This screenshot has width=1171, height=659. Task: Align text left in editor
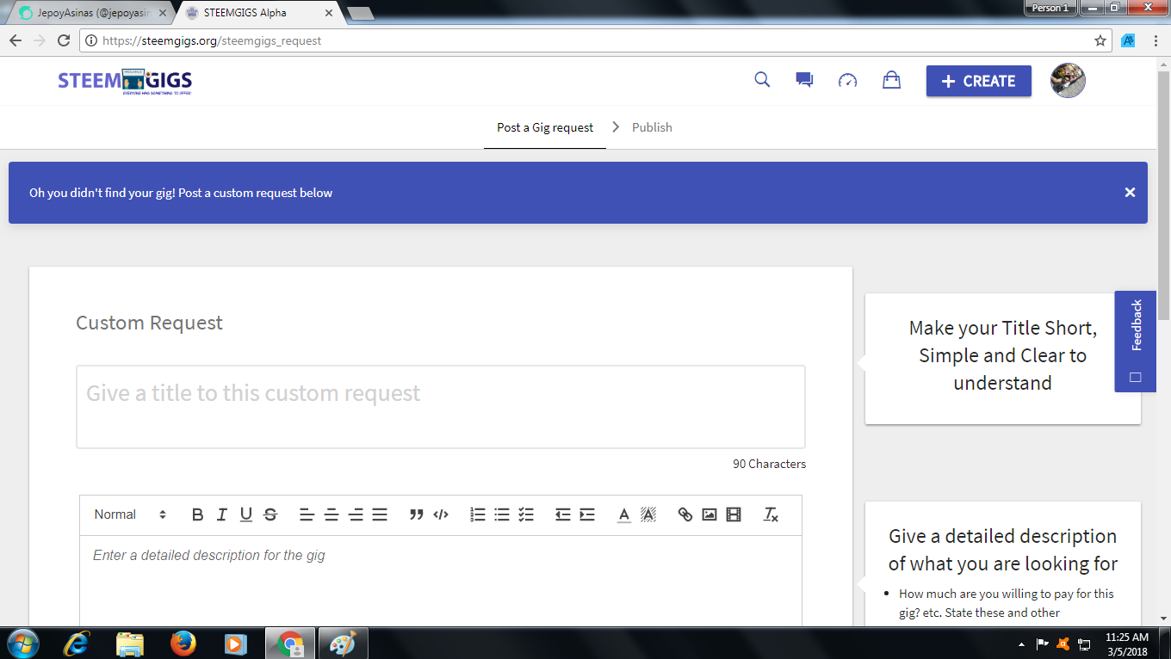(x=307, y=514)
